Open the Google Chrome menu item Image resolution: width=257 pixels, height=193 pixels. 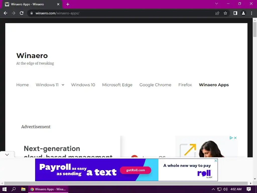(x=155, y=85)
